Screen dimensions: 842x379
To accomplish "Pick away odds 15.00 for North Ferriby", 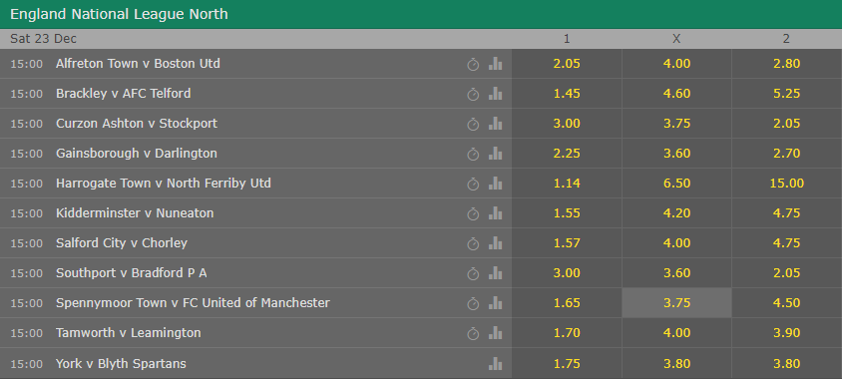I will coord(787,184).
